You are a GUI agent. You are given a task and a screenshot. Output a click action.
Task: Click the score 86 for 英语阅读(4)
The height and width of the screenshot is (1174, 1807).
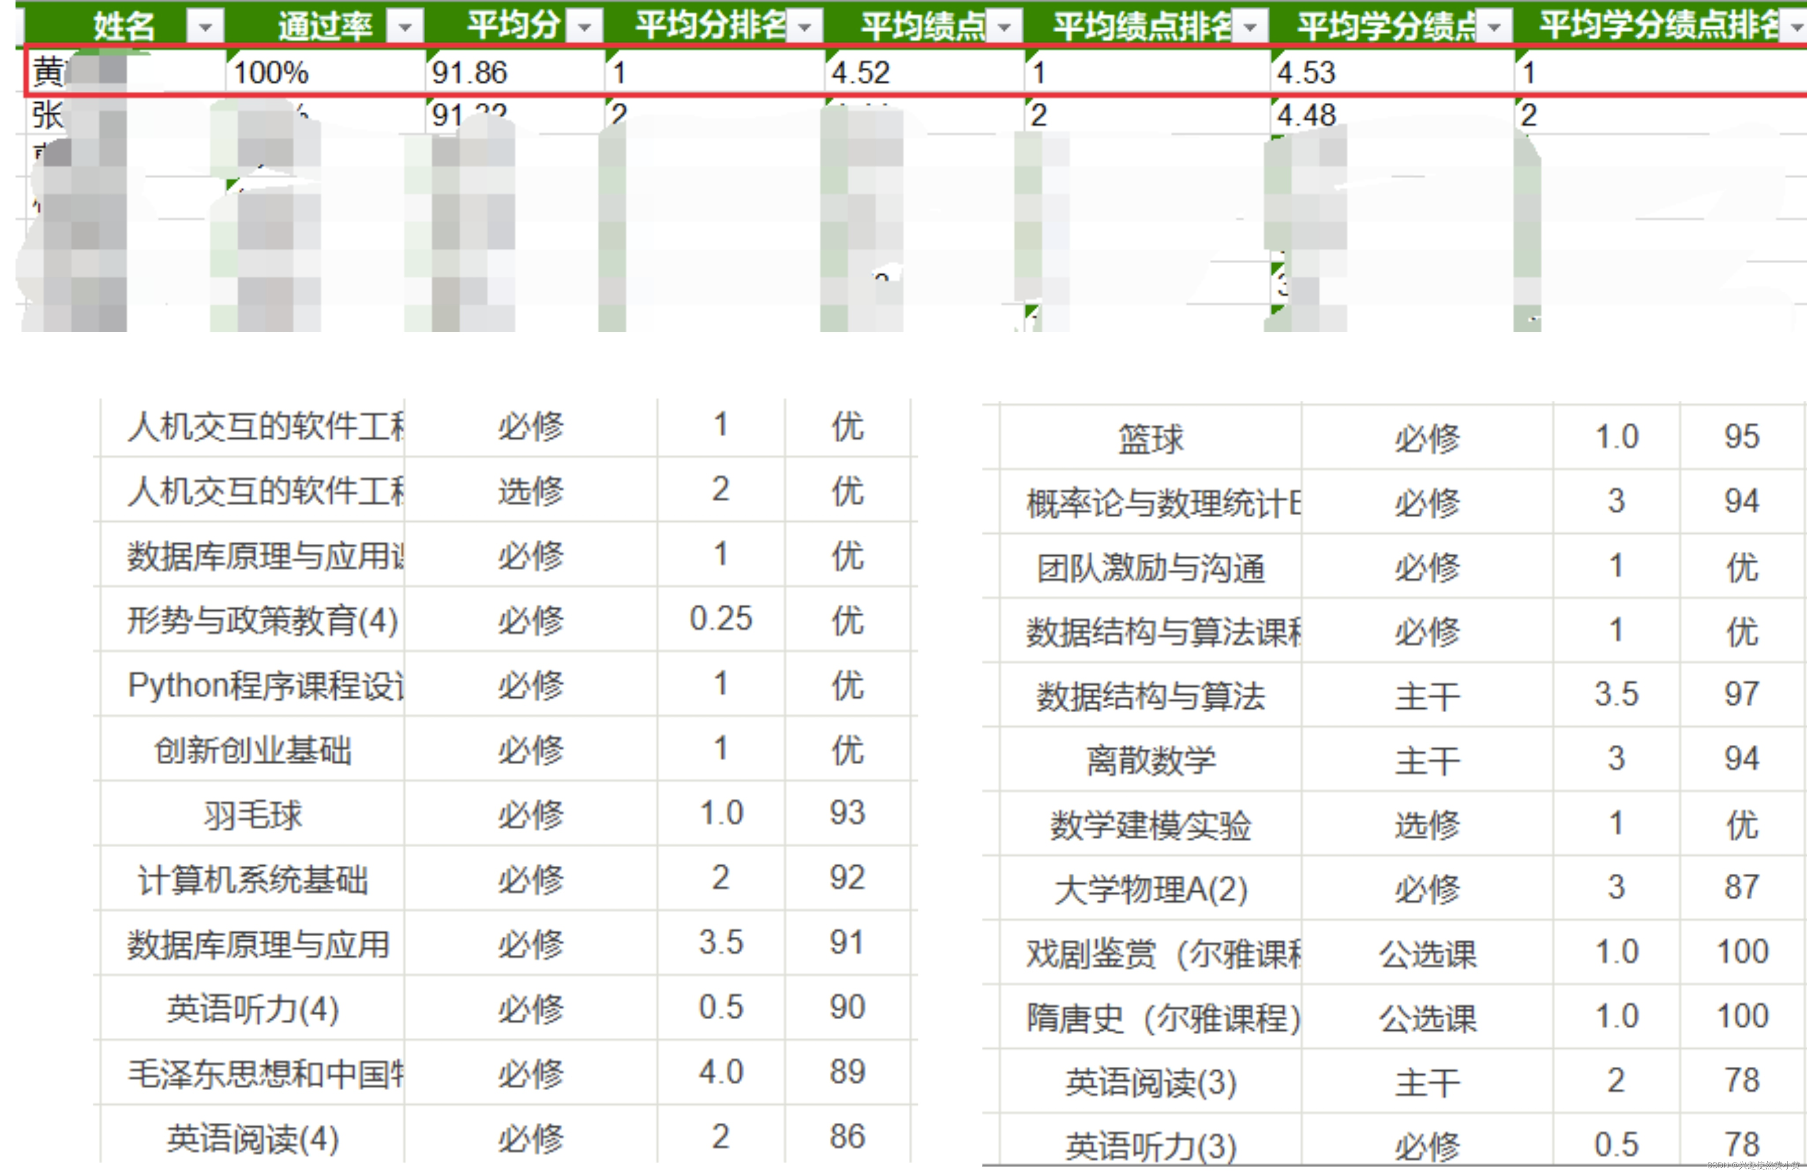[847, 1136]
